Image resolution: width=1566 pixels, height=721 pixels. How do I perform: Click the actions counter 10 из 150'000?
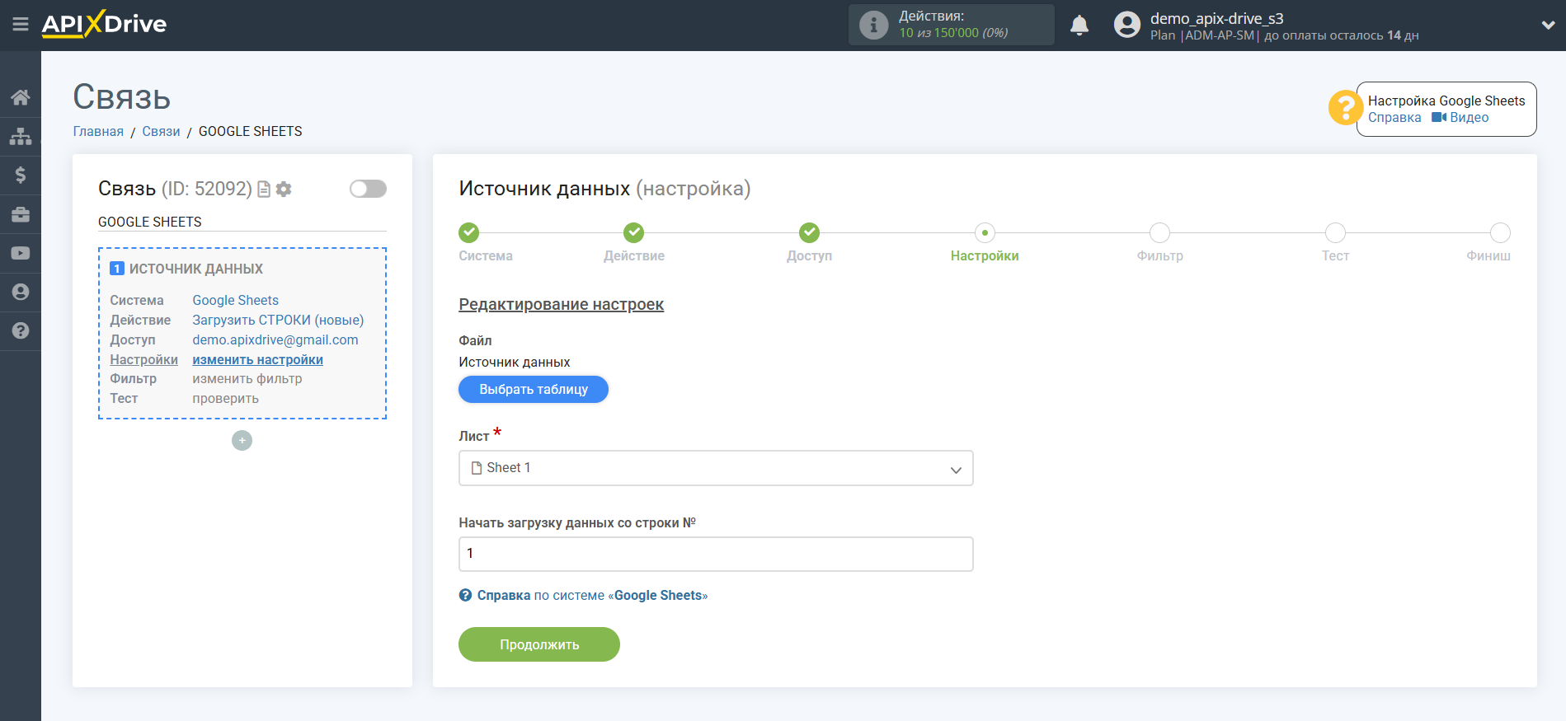pyautogui.click(x=938, y=33)
